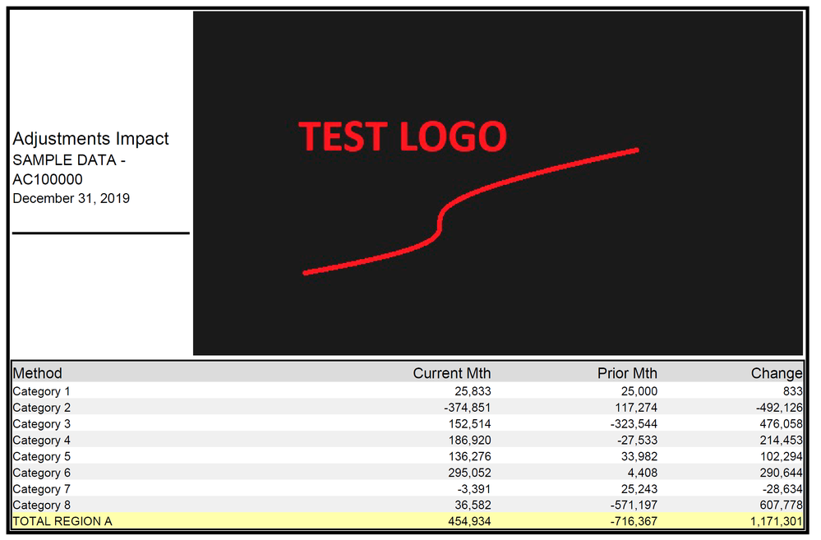The width and height of the screenshot is (821, 540).
Task: Click total current month value '454,934'
Action: (469, 521)
